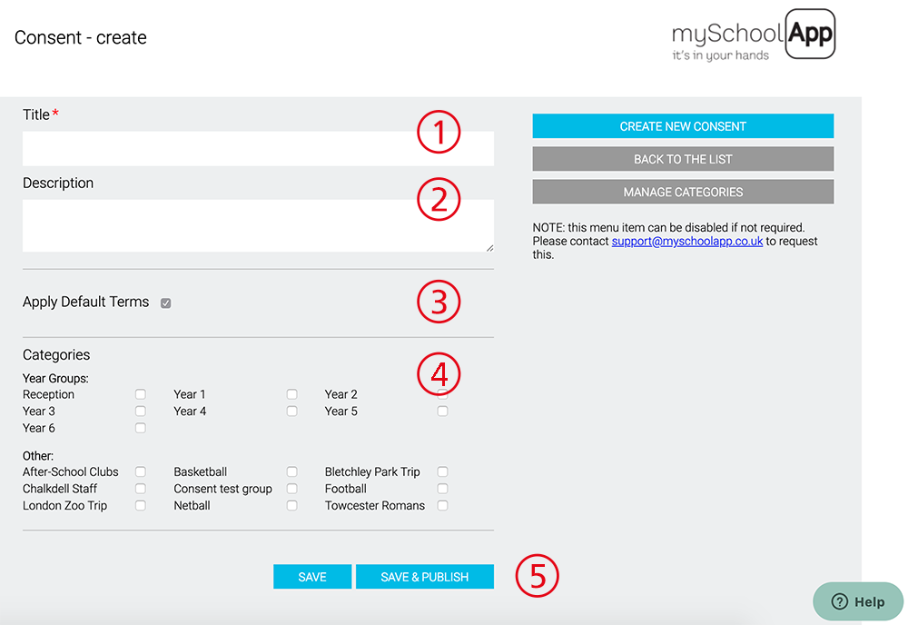This screenshot has height=625, width=908.
Task: Click the mySchoolApp logo
Action: click(753, 37)
